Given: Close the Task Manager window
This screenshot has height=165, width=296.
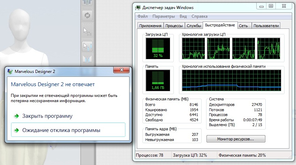Looking at the screenshot, I should pyautogui.click(x=284, y=6).
